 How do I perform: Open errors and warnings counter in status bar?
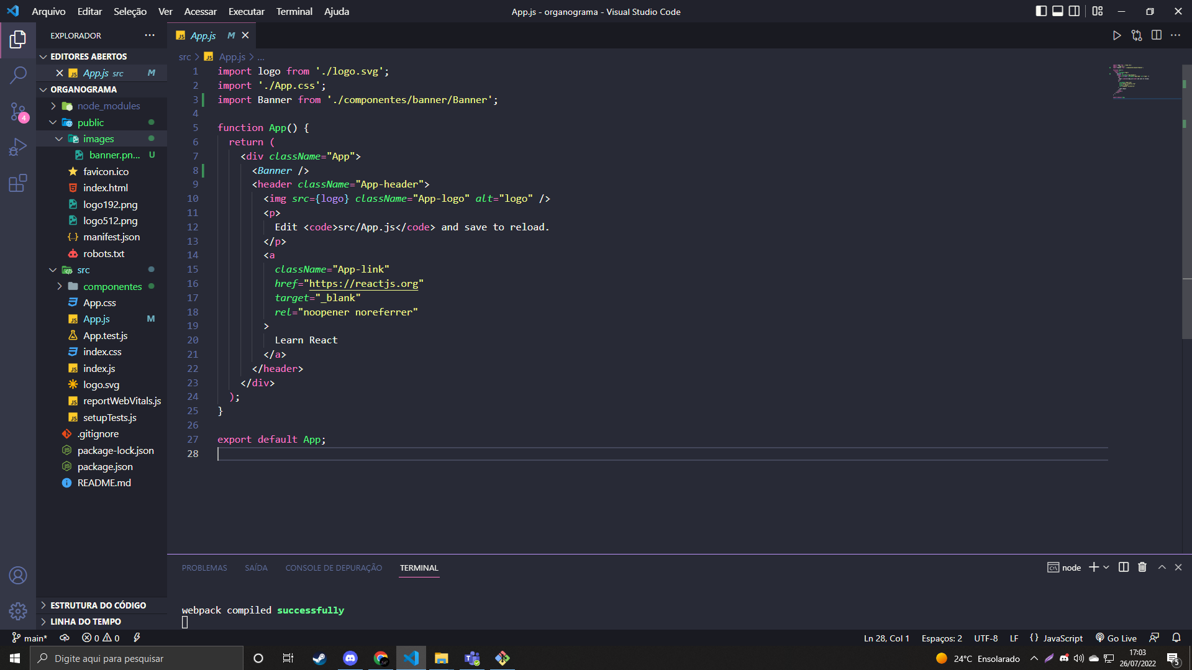point(101,638)
